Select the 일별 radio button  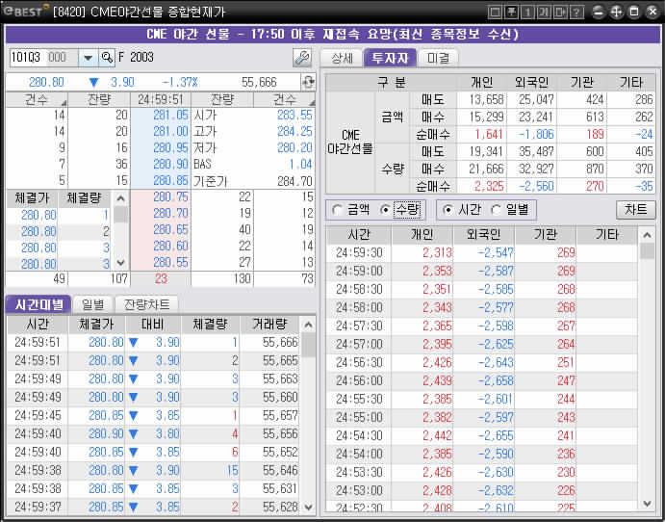coord(496,209)
